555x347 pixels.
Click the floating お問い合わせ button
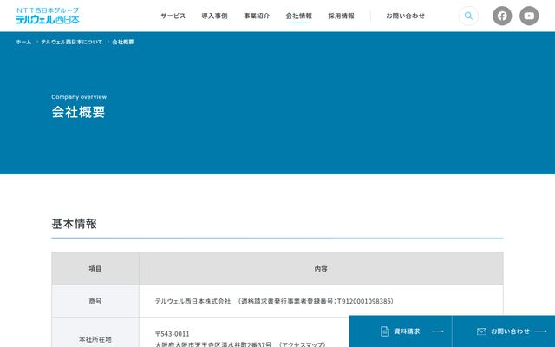pos(504,331)
